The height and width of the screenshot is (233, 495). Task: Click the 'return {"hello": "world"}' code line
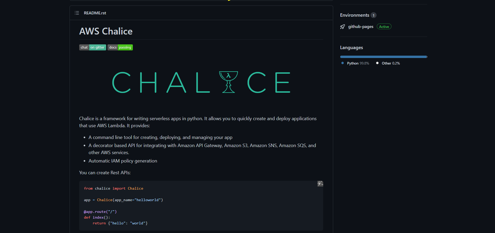coord(120,223)
